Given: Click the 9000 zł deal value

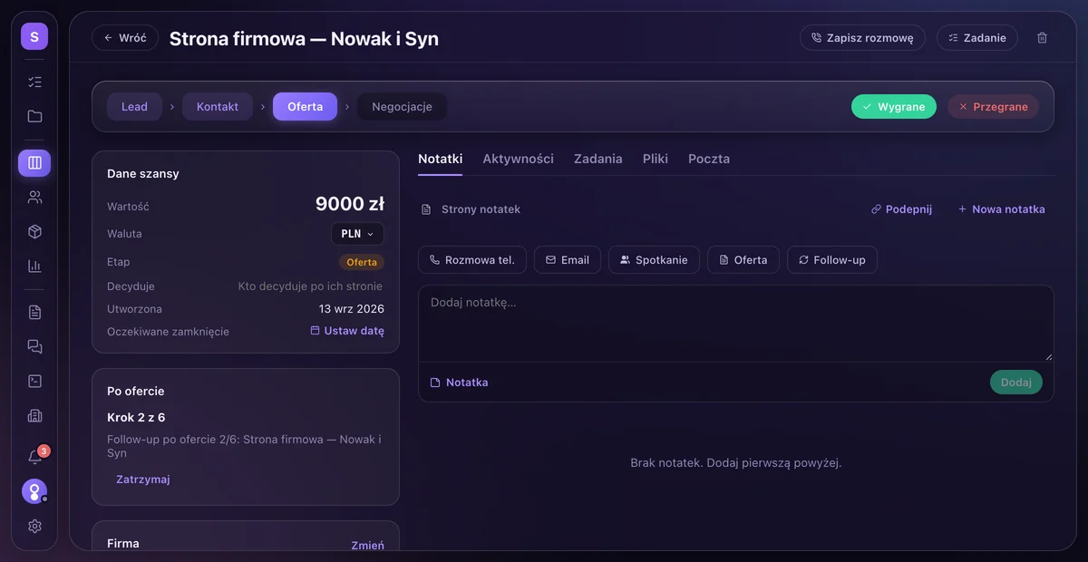Looking at the screenshot, I should click(x=350, y=204).
